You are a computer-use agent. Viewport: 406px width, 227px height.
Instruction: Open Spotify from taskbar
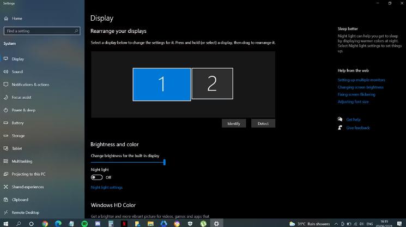[84, 224]
